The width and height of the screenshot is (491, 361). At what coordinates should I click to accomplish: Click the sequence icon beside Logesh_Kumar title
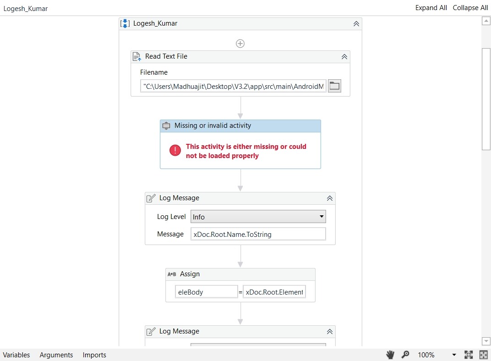[125, 23]
